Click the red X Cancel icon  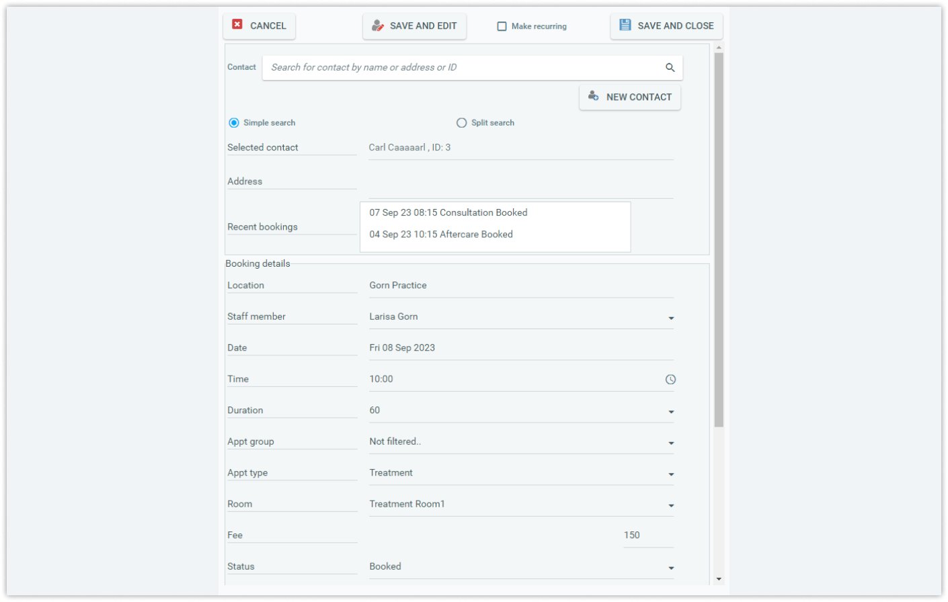(x=237, y=24)
